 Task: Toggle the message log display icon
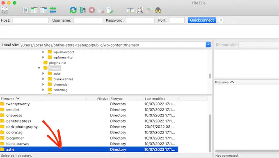[x=25, y=10]
